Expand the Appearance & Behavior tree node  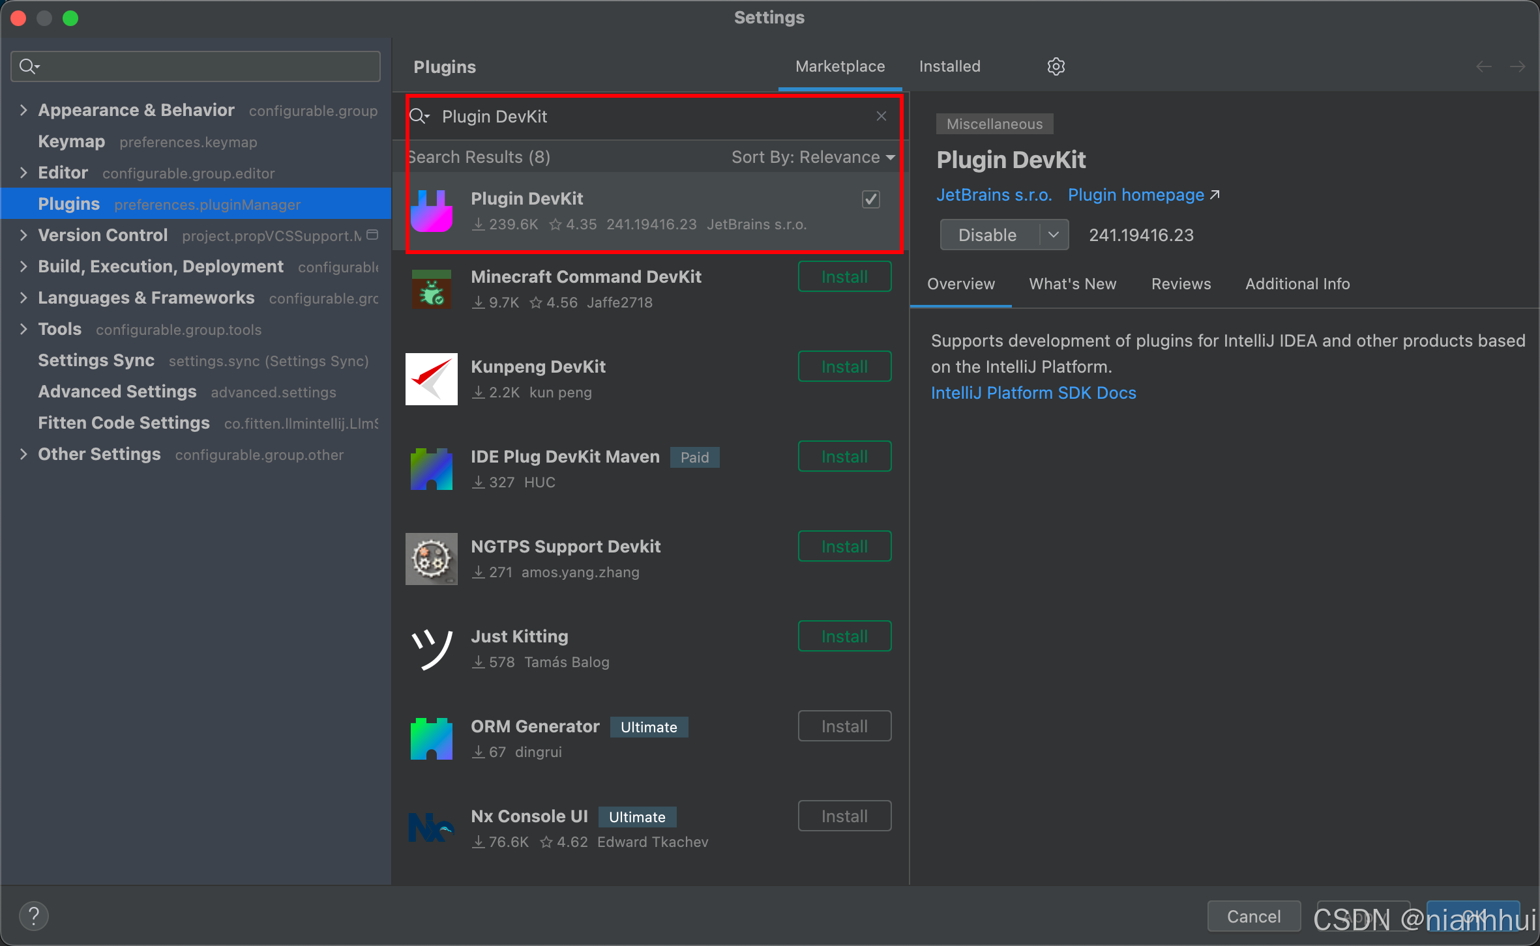click(x=23, y=110)
